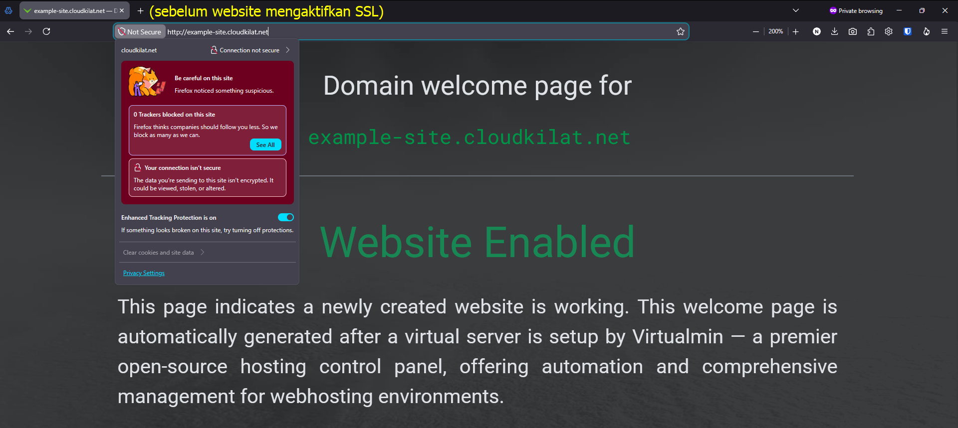Viewport: 958px width, 428px height.
Task: Reset zoom from the 200% indicator
Action: point(775,31)
